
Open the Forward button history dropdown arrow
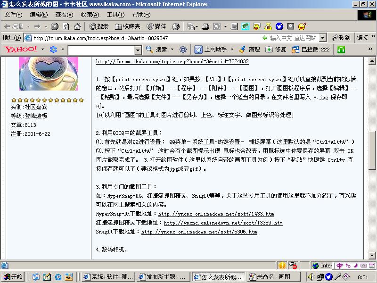46,26
